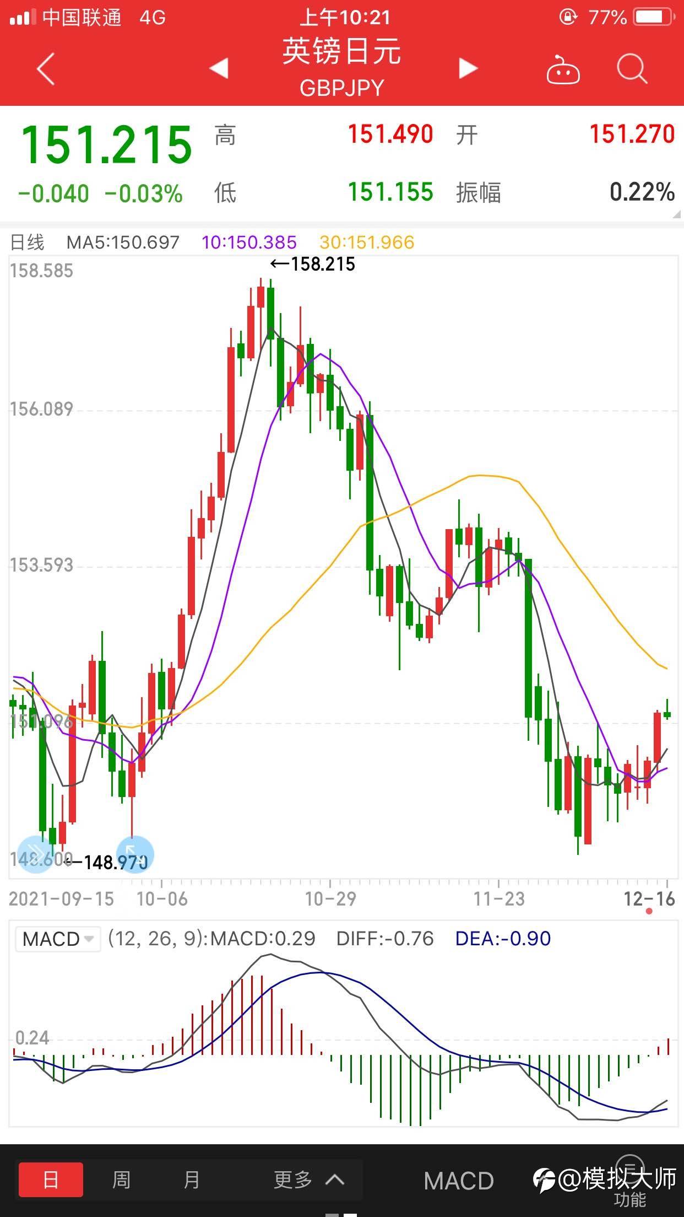Tap the blue expand-chart circle button
This screenshot has width=684, height=1217.
click(x=135, y=854)
